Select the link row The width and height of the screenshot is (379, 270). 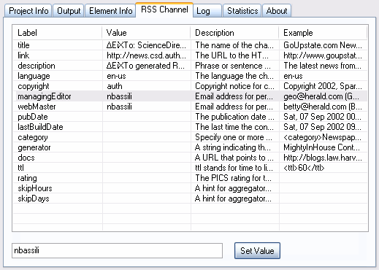click(x=190, y=55)
